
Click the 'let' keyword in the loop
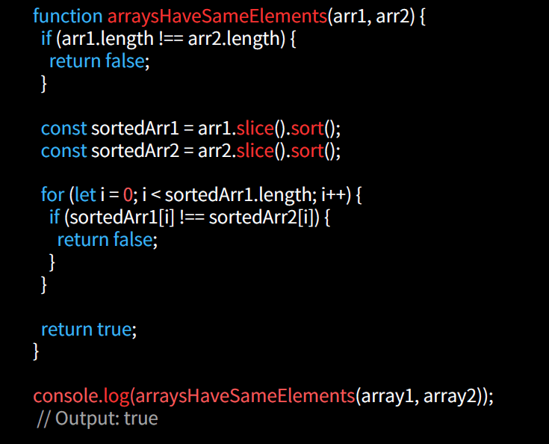coord(84,195)
